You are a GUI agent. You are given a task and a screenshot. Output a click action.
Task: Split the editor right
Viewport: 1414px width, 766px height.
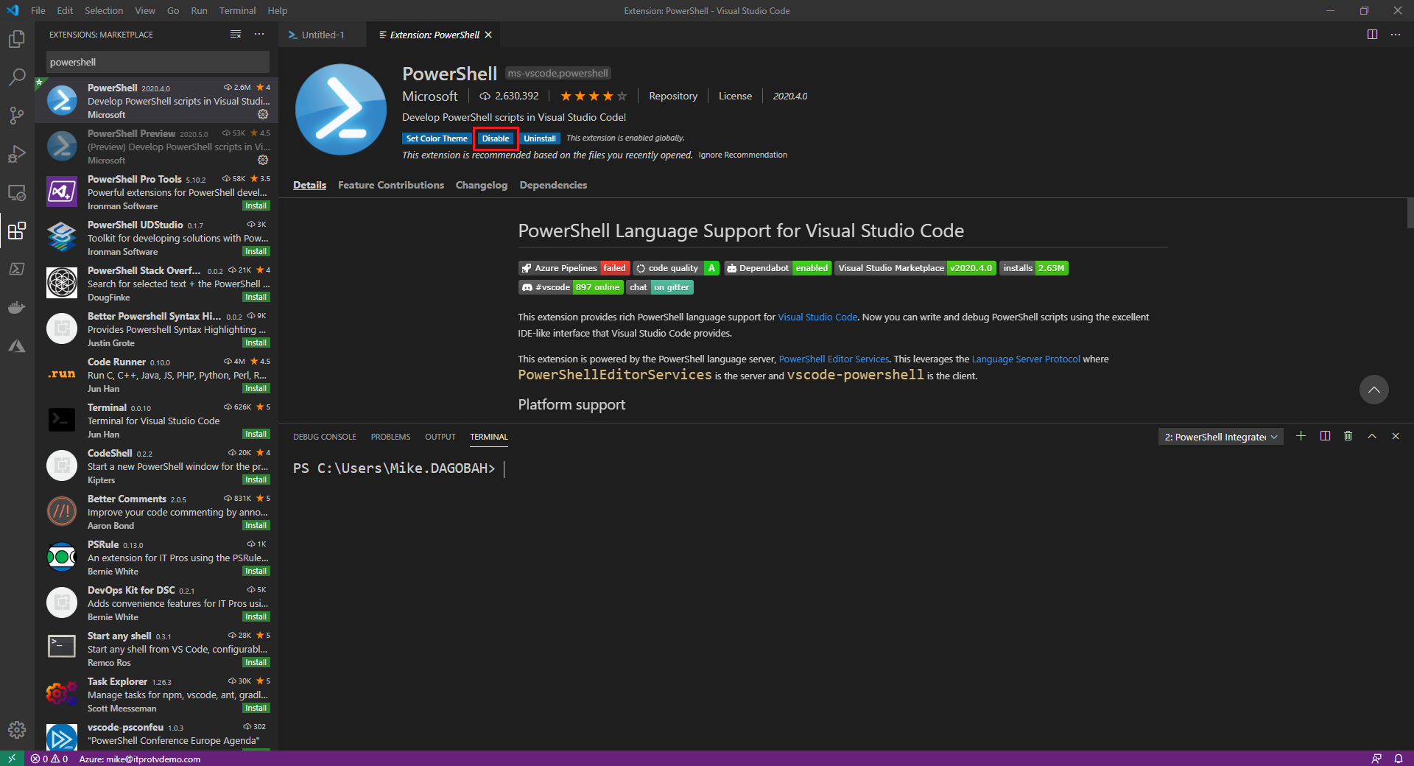pyautogui.click(x=1372, y=35)
